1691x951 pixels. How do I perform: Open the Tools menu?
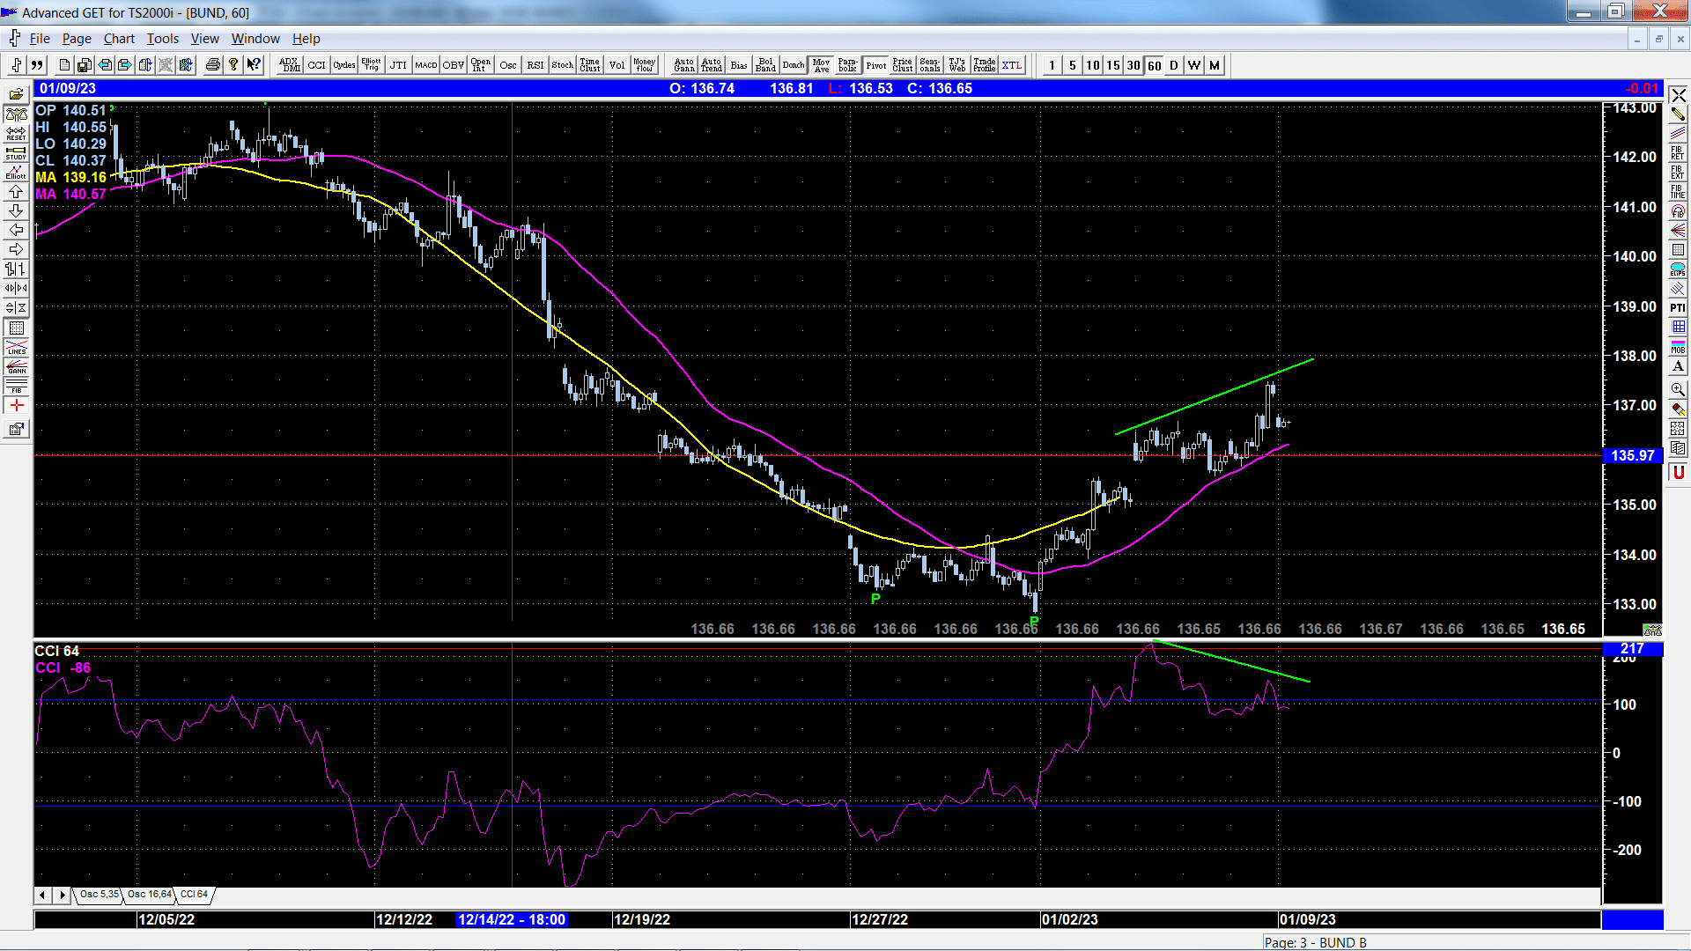tap(163, 39)
